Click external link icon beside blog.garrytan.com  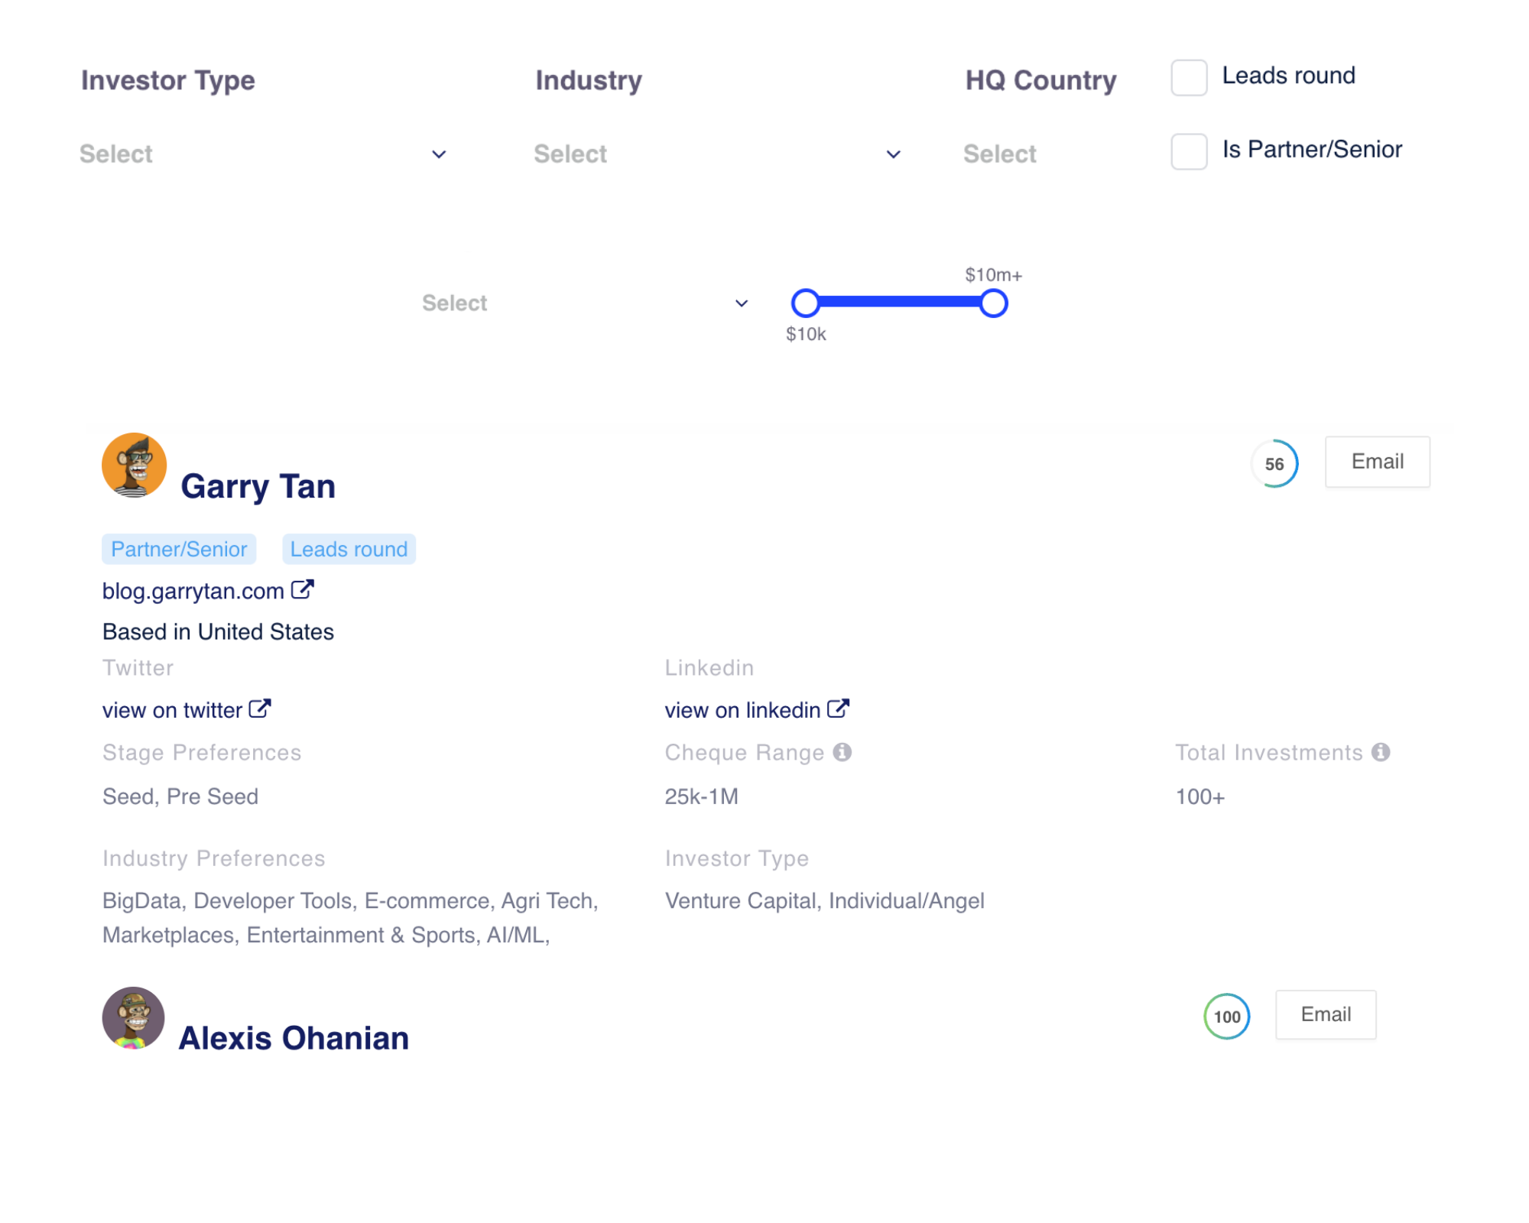pyautogui.click(x=303, y=589)
